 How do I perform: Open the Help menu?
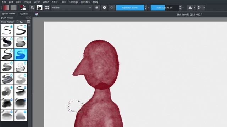coord(95,2)
